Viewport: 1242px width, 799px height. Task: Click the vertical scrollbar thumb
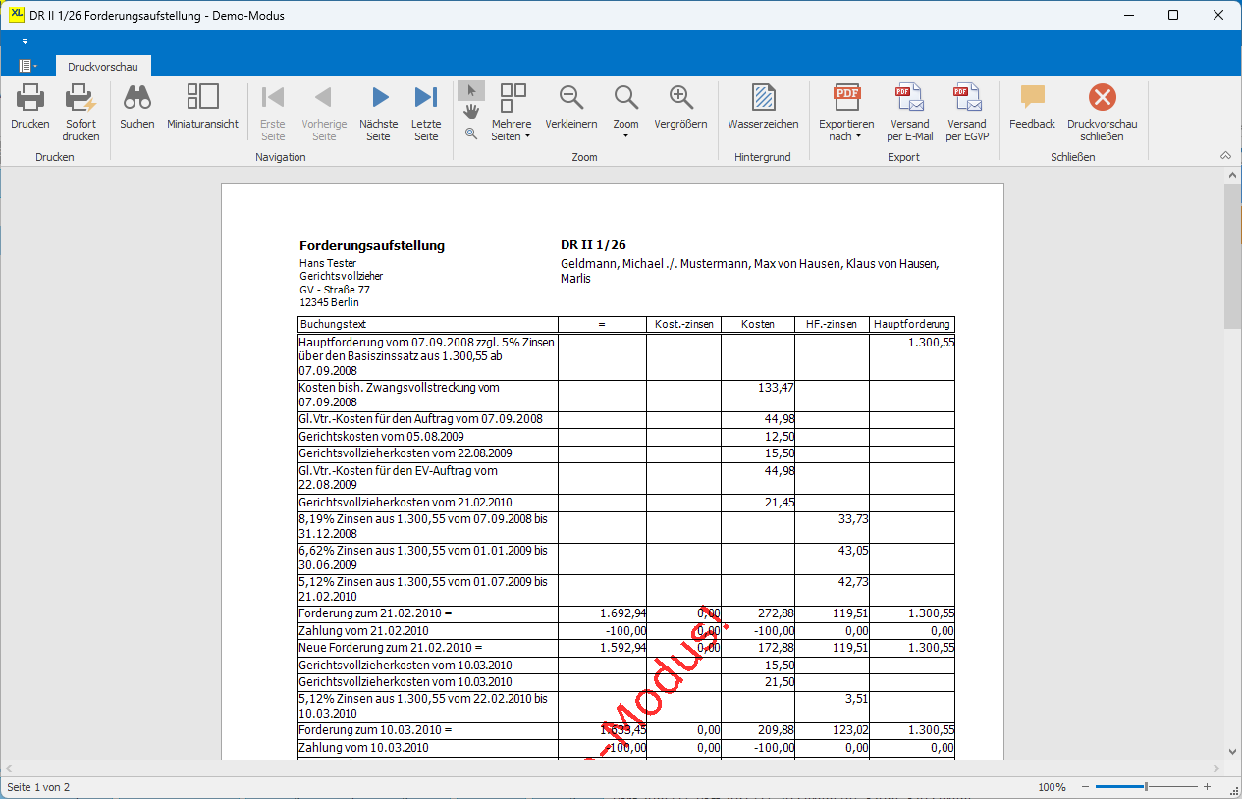tap(1232, 255)
